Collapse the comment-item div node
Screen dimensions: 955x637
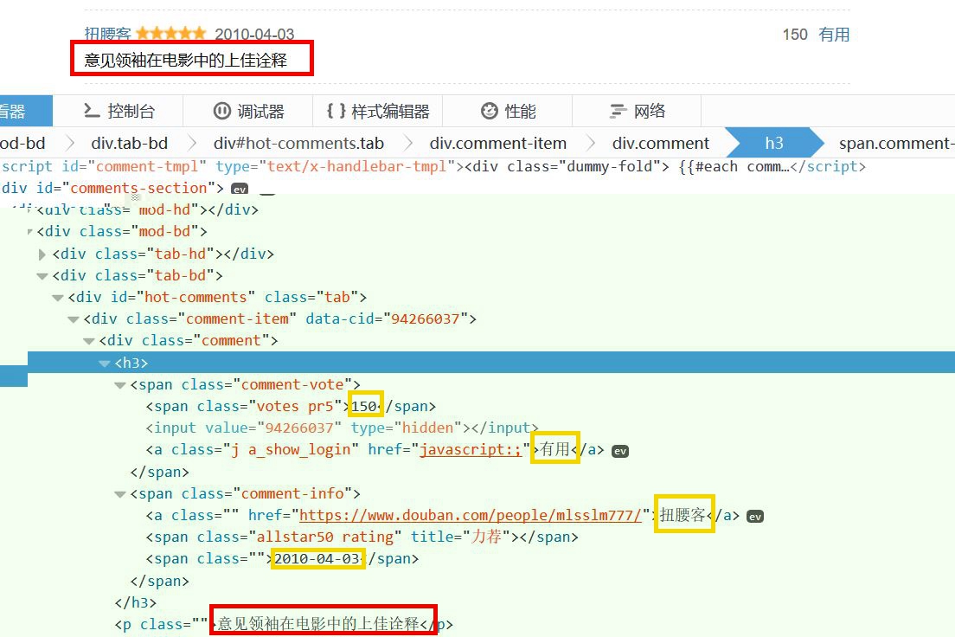point(73,319)
